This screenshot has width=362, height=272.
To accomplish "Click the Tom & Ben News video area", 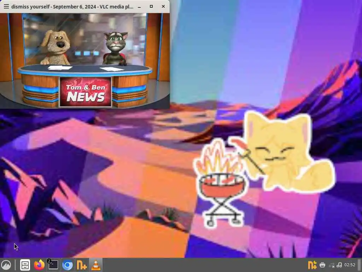I will tap(85, 61).
